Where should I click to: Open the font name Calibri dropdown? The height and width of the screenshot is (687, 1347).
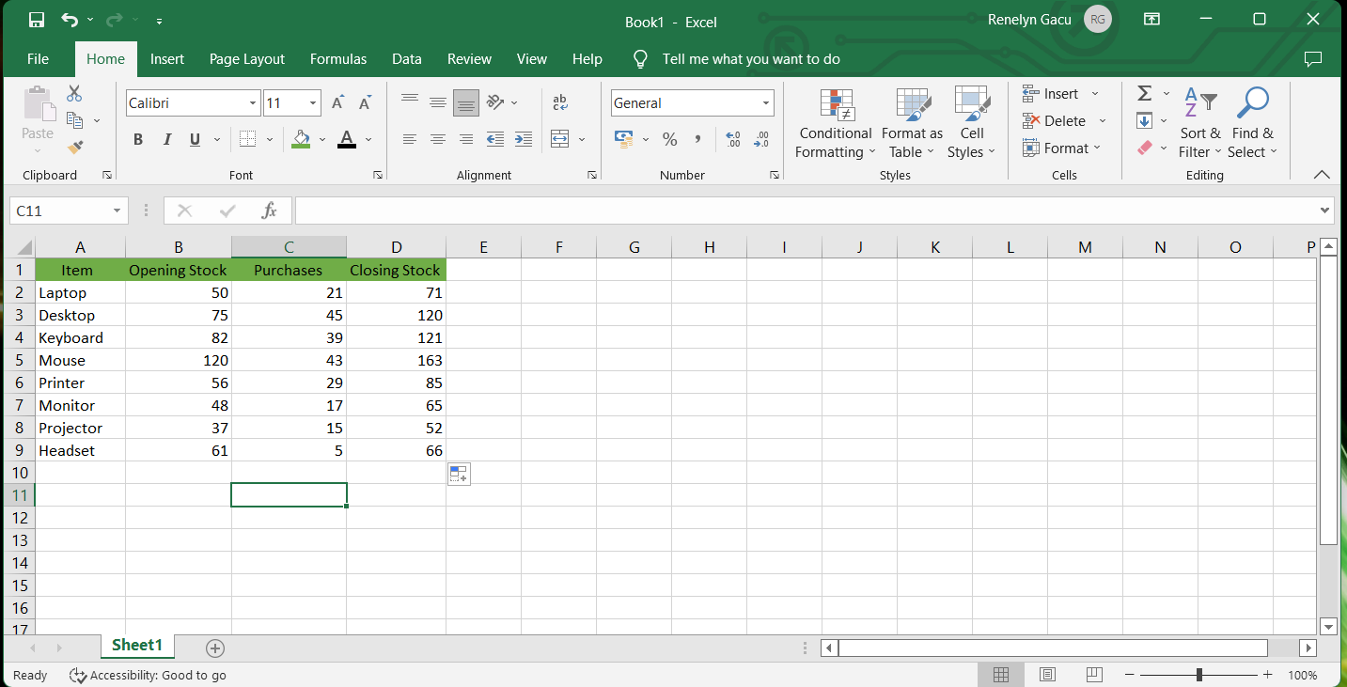(253, 103)
